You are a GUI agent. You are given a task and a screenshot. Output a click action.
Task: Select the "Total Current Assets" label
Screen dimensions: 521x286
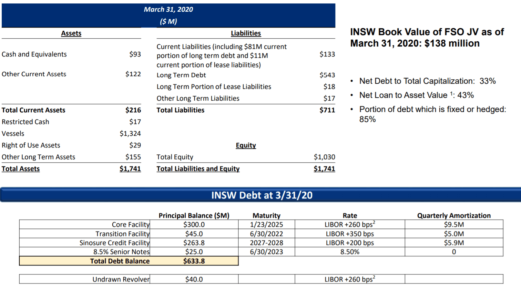33,110
